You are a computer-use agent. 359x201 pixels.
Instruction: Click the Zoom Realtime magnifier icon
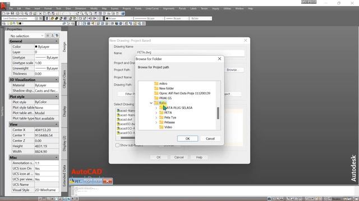tap(82, 13)
